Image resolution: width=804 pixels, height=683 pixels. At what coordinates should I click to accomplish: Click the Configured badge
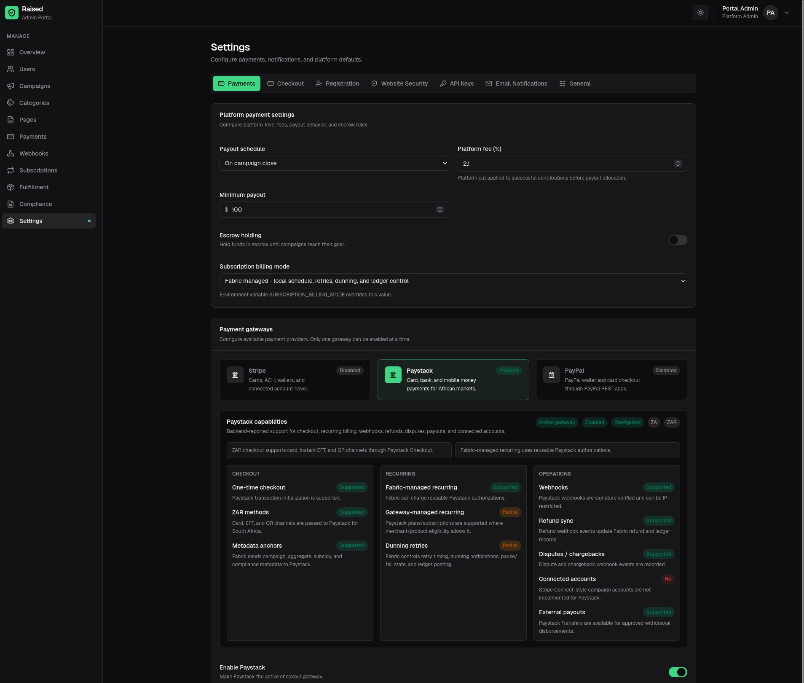(627, 422)
